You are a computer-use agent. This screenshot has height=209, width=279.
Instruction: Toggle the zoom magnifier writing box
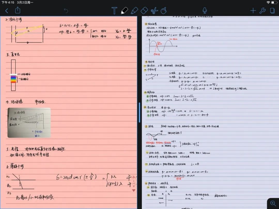273,203
